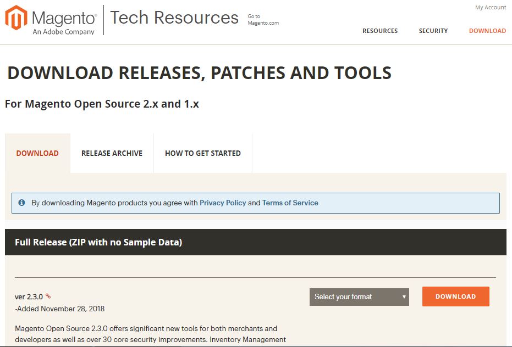512x347 pixels.
Task: Click the orange Magento hexagon logo
Action: [16, 18]
